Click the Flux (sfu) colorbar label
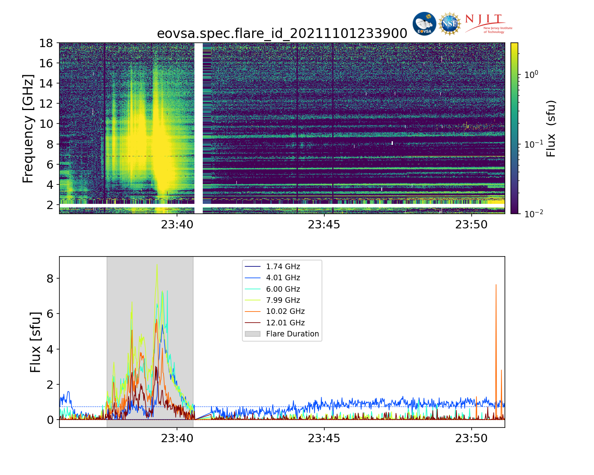 pyautogui.click(x=551, y=128)
